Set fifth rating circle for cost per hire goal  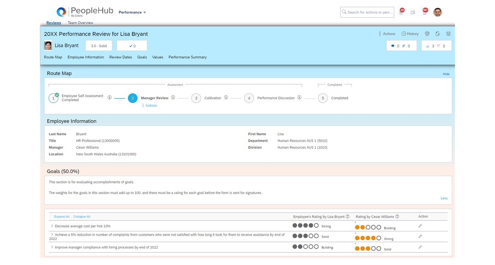click(379, 228)
